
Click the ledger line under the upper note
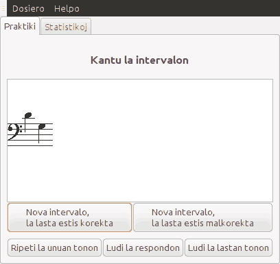pos(29,118)
